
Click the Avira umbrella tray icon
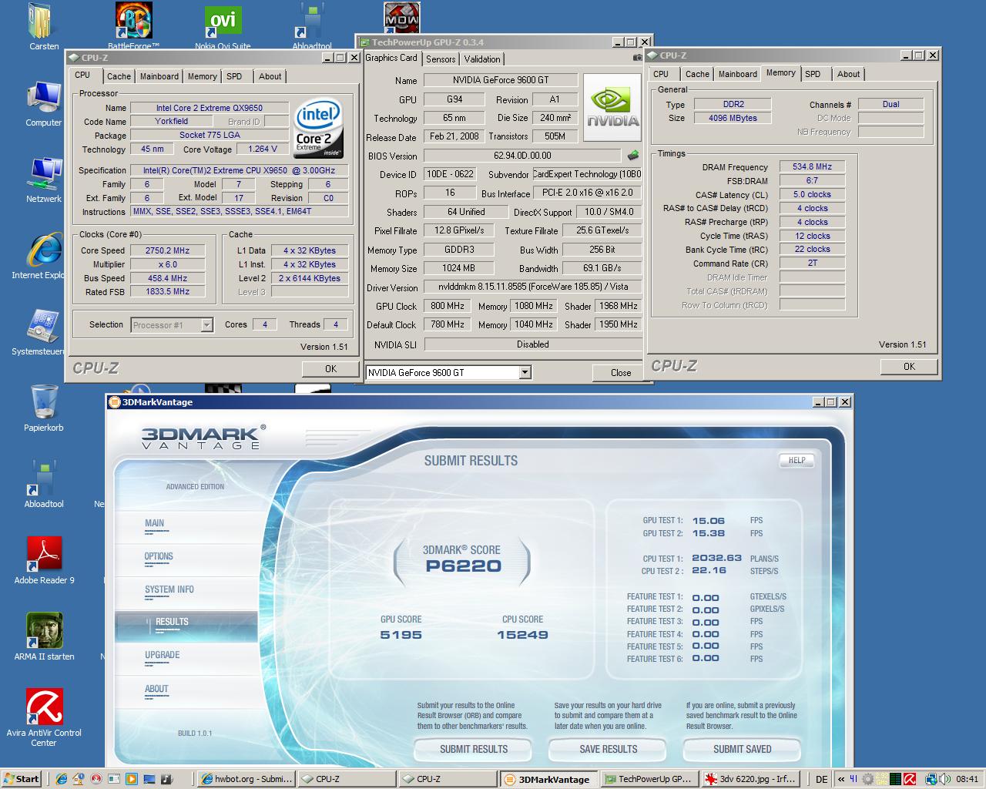pyautogui.click(x=910, y=779)
